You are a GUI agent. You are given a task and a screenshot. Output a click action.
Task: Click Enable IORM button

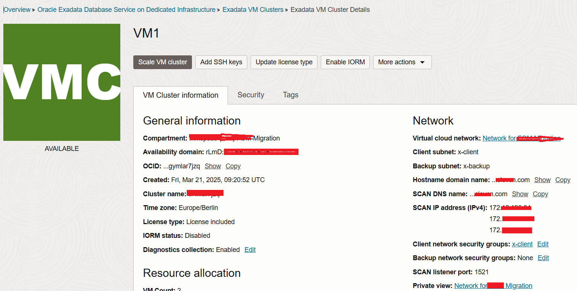(345, 62)
